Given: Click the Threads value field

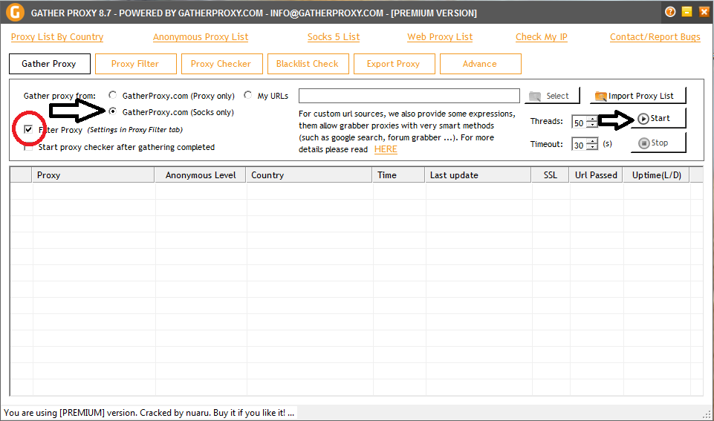Looking at the screenshot, I should (579, 123).
